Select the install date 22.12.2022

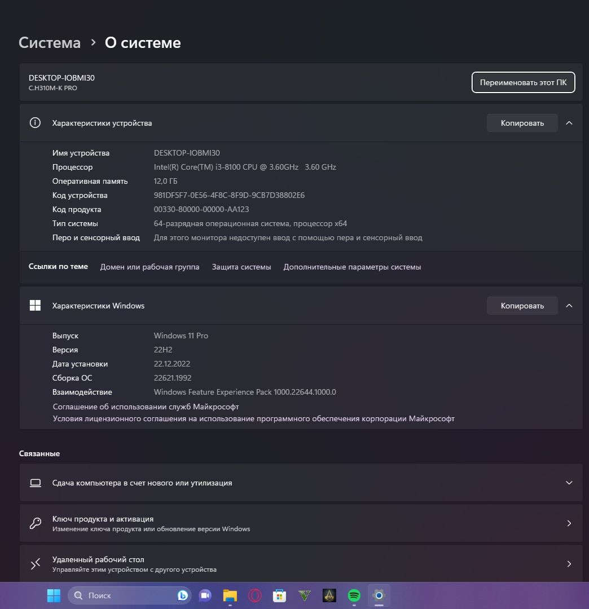pos(172,364)
